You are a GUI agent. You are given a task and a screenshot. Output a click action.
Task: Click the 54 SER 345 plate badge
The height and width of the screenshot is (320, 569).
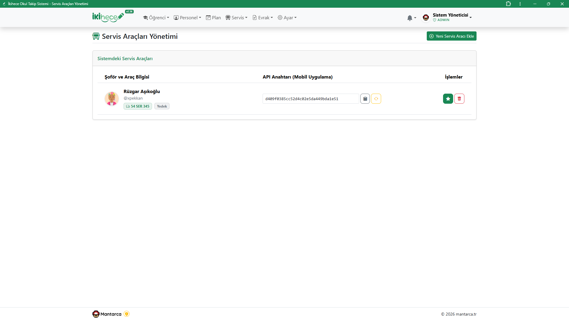138,106
